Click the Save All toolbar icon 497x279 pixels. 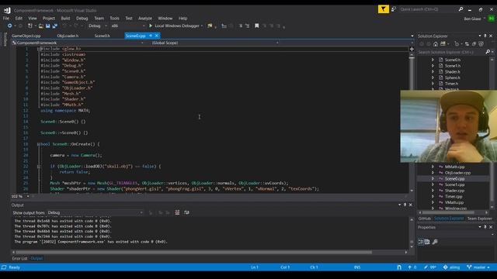pos(55,26)
